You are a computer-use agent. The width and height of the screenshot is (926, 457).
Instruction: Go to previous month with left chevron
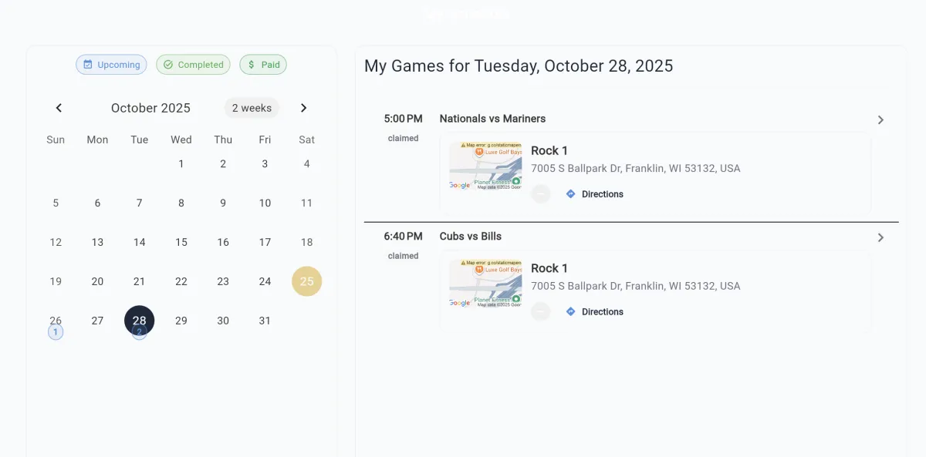(x=59, y=108)
